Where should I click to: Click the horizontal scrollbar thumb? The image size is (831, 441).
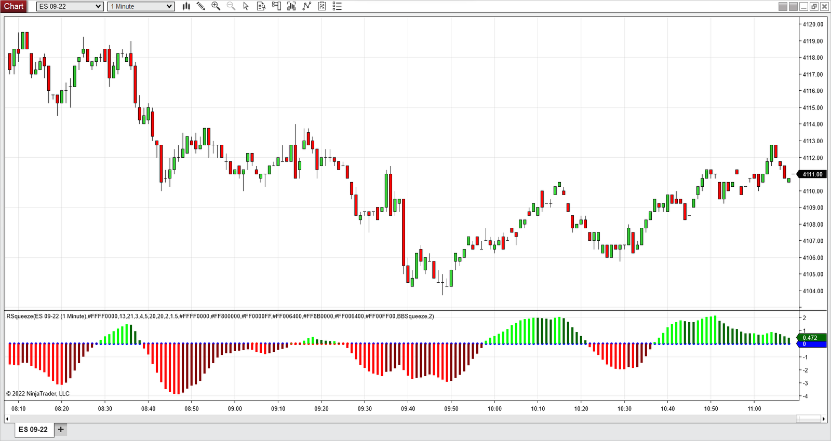click(x=808, y=419)
